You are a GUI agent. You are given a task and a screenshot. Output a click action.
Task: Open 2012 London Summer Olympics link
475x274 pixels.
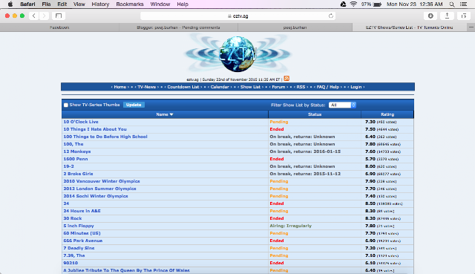pos(99,189)
